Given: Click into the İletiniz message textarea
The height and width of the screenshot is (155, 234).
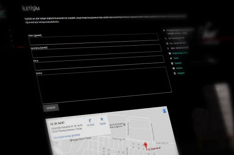Looking at the screenshot, I should click(x=104, y=85).
